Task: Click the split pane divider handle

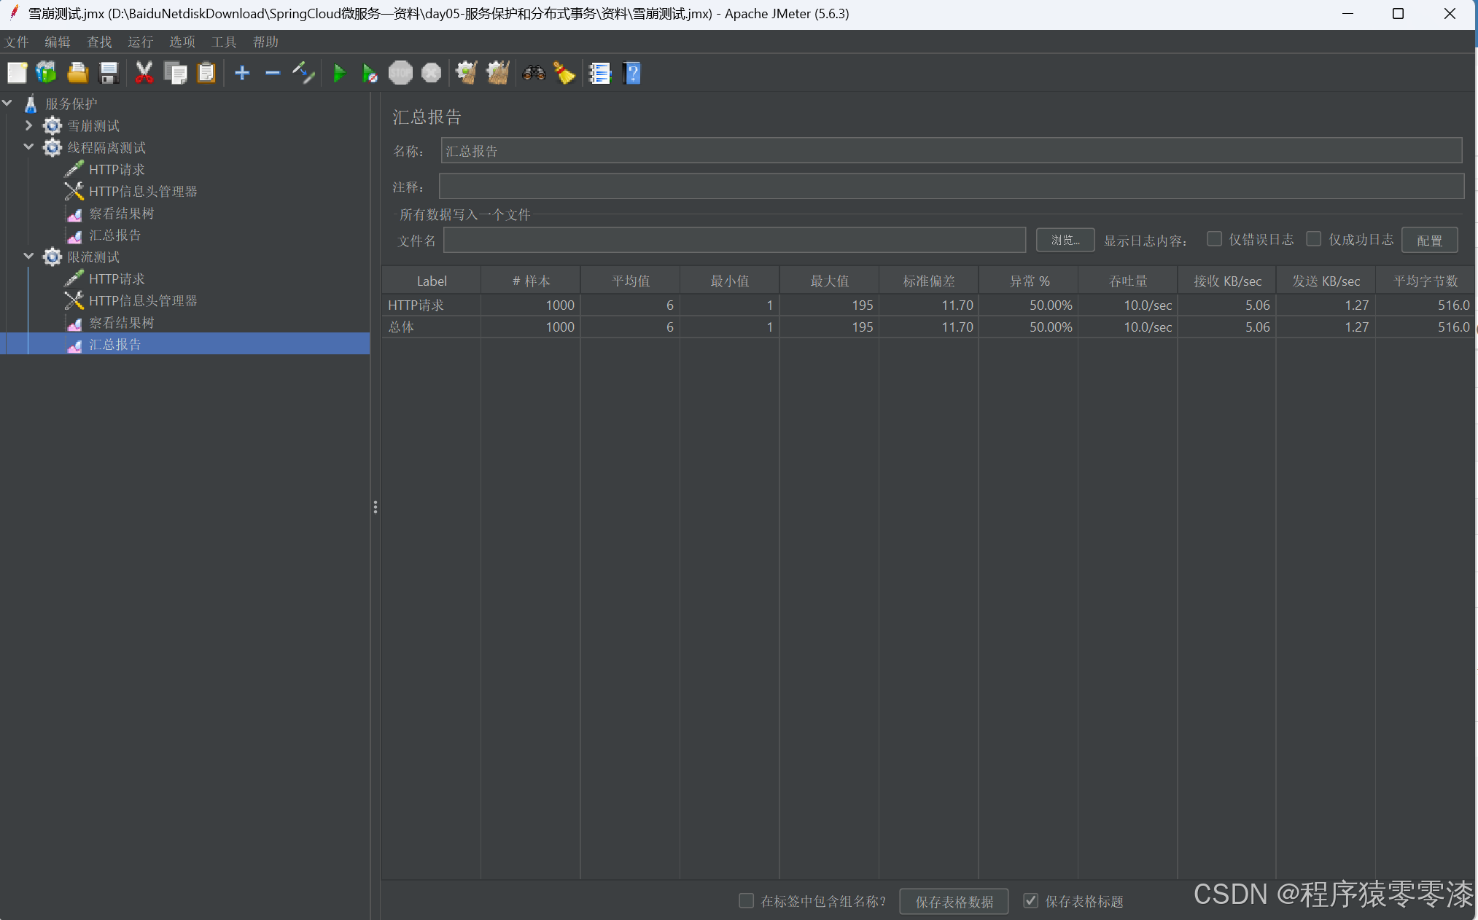Action: coord(376,507)
